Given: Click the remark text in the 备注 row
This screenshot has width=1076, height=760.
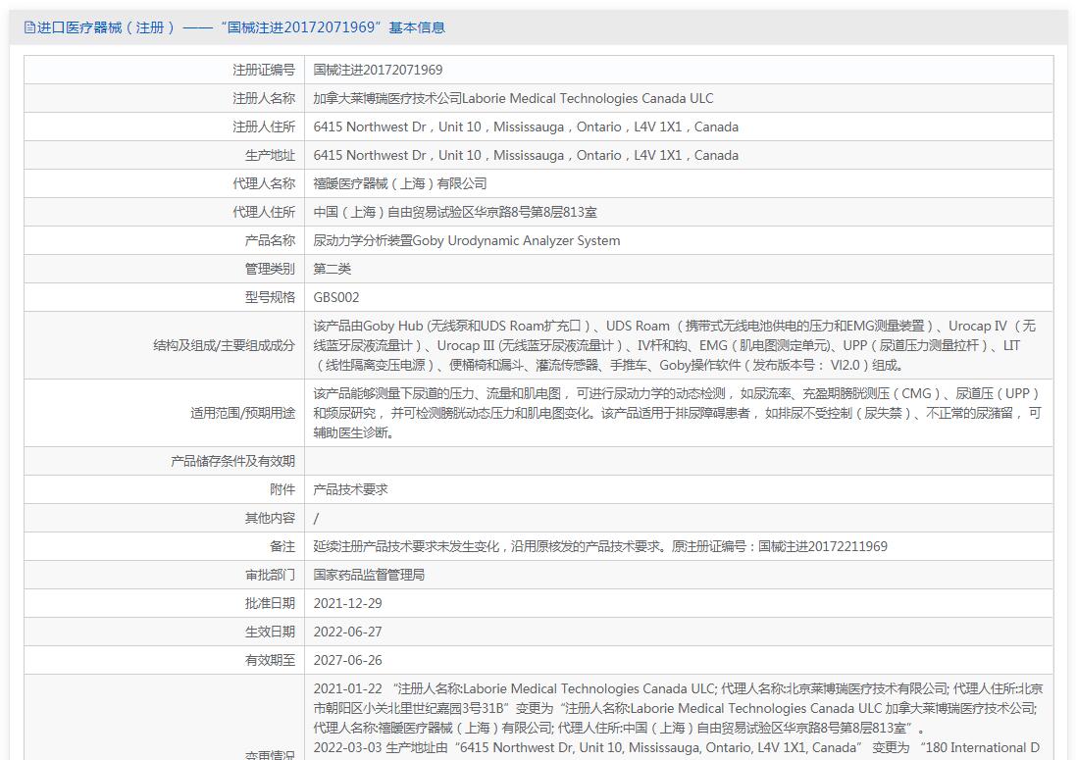Looking at the screenshot, I should click(x=599, y=546).
